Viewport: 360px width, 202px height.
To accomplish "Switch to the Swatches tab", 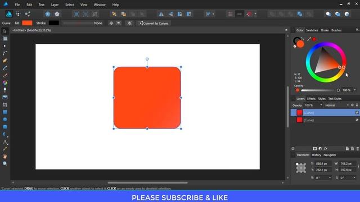I will point(312,30).
